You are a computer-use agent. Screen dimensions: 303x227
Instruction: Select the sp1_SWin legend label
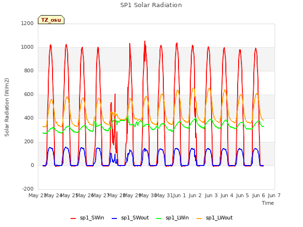92,218
